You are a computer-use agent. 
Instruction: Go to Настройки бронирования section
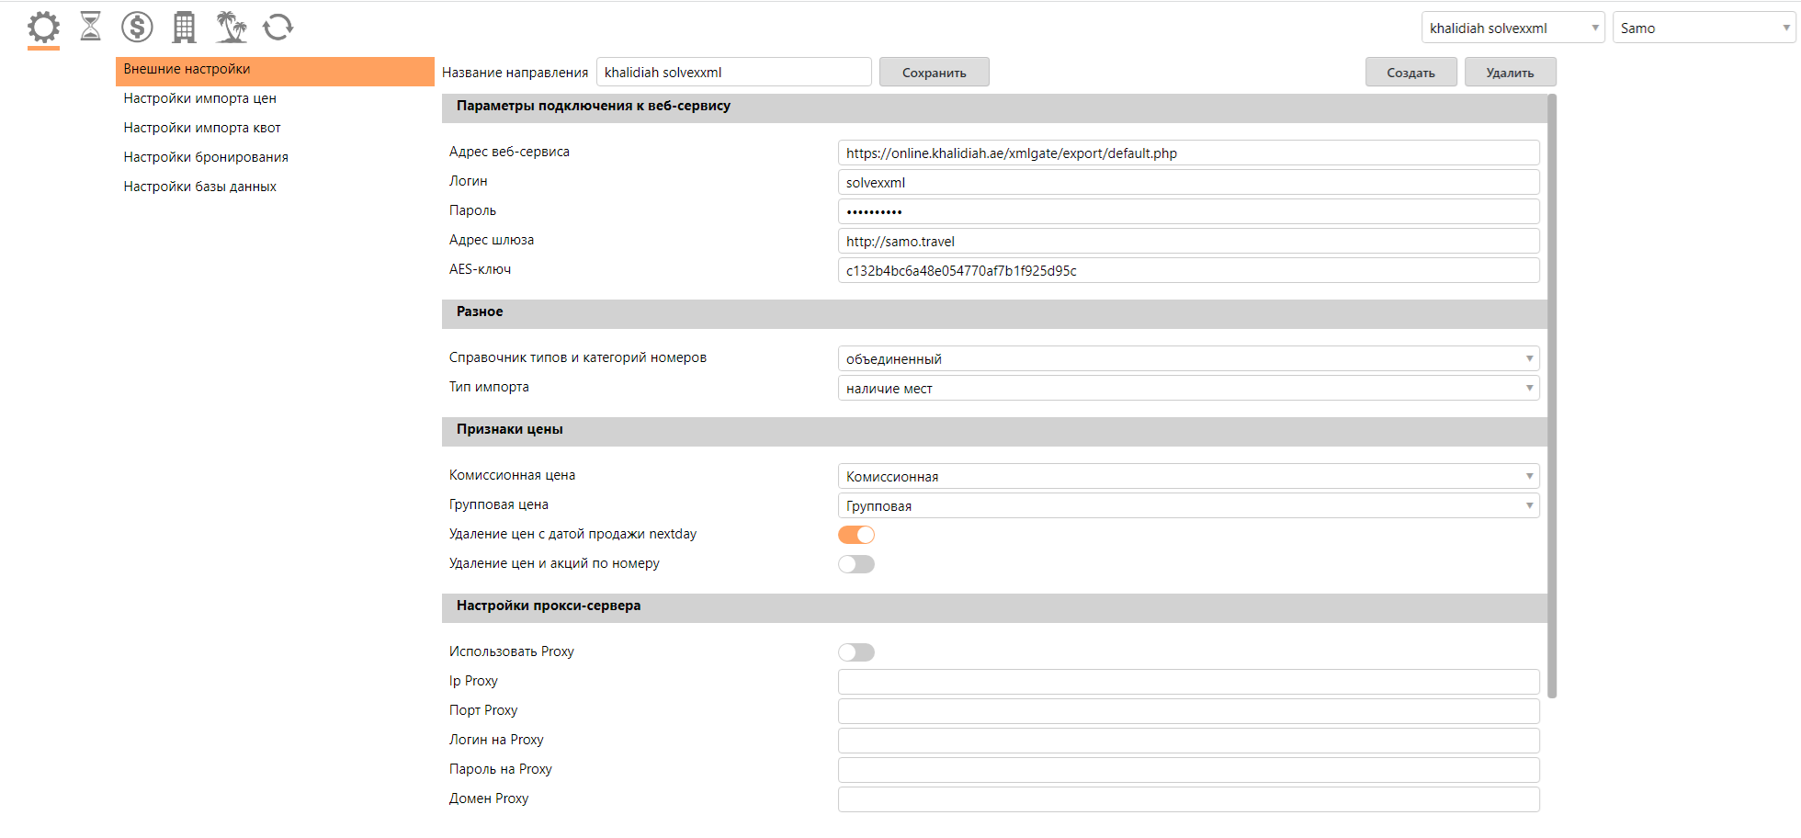click(206, 157)
